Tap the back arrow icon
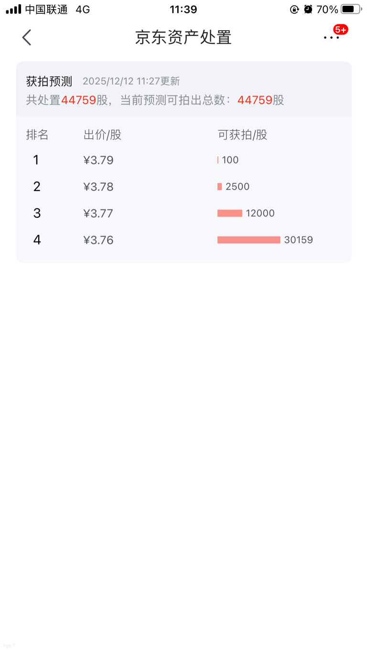367x654 pixels. (27, 37)
